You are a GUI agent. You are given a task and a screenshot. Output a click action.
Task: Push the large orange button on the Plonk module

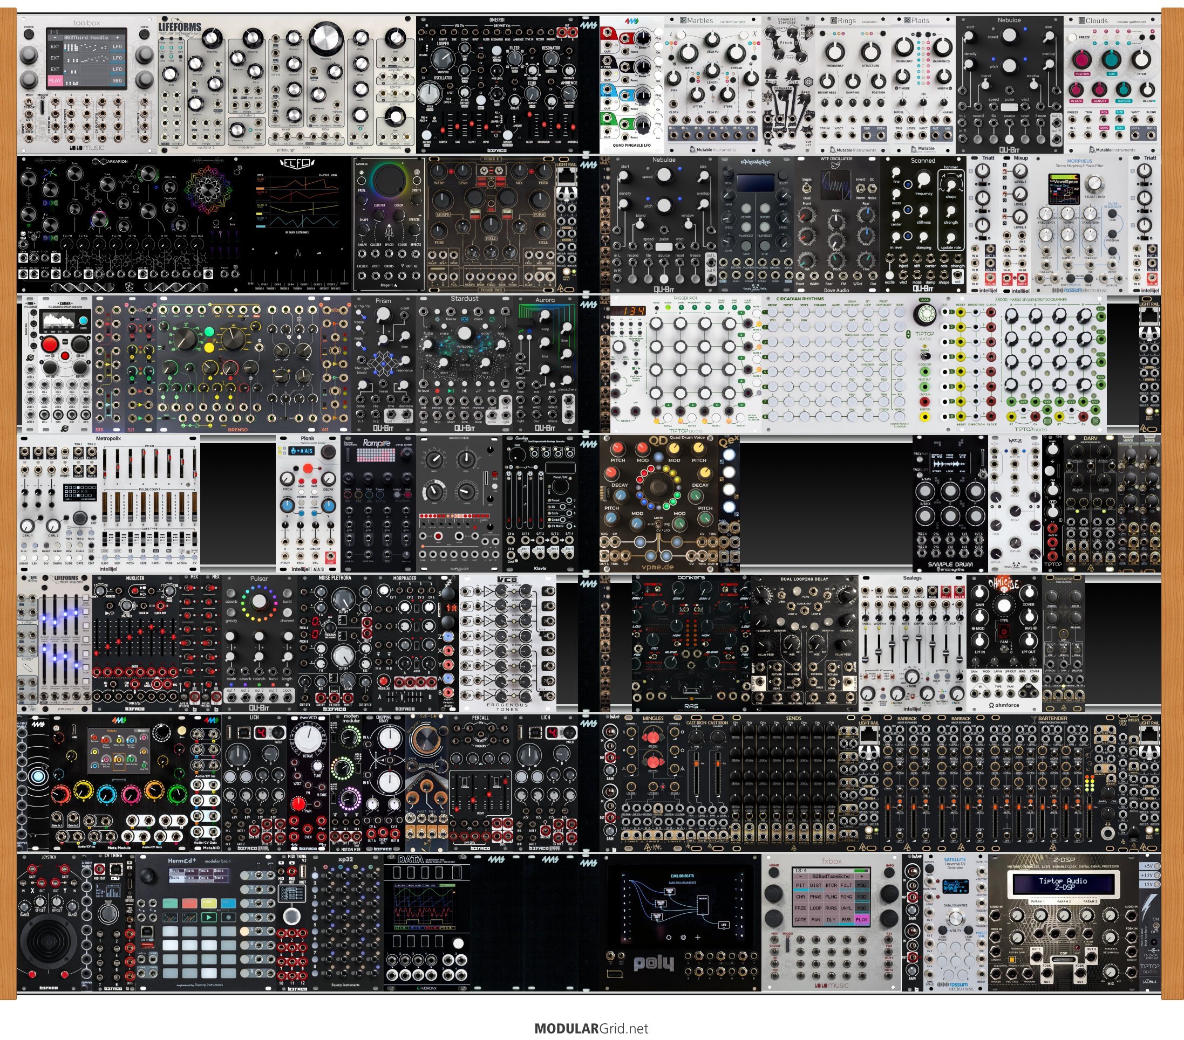click(308, 468)
